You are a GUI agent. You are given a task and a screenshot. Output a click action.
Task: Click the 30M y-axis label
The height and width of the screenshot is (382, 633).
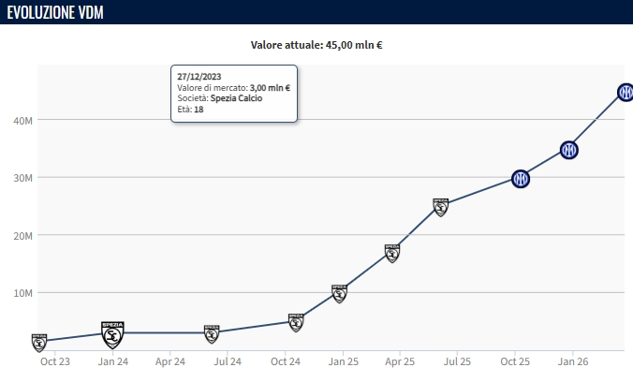coord(22,178)
